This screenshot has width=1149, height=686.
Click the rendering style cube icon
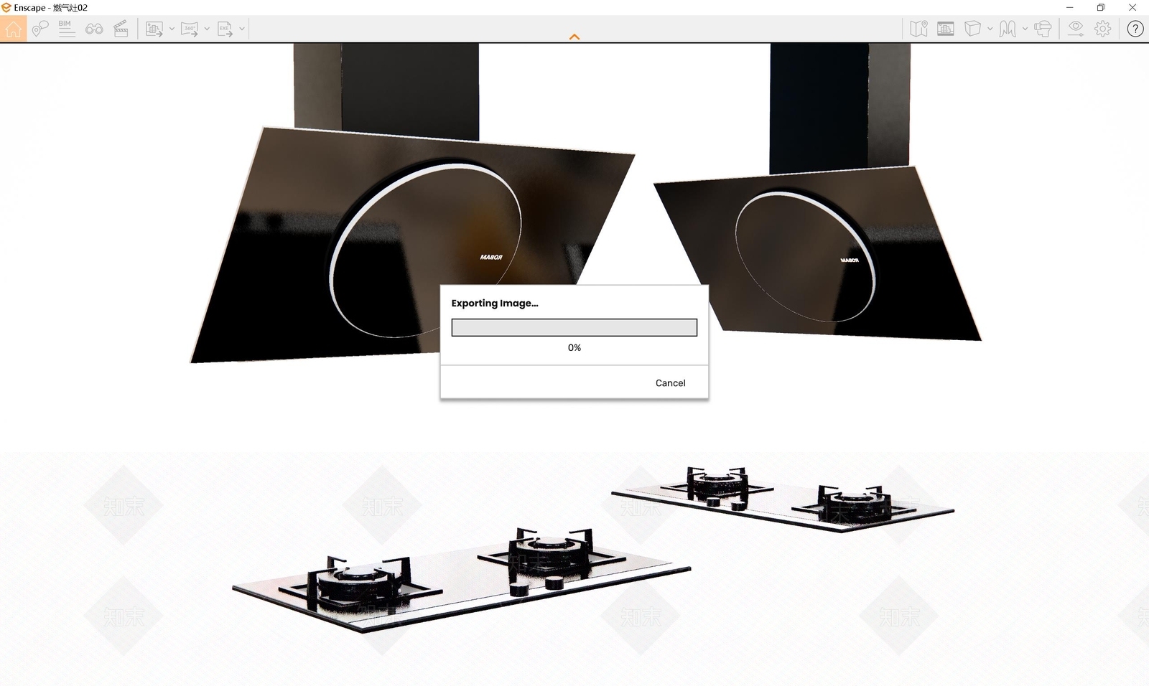(x=972, y=29)
